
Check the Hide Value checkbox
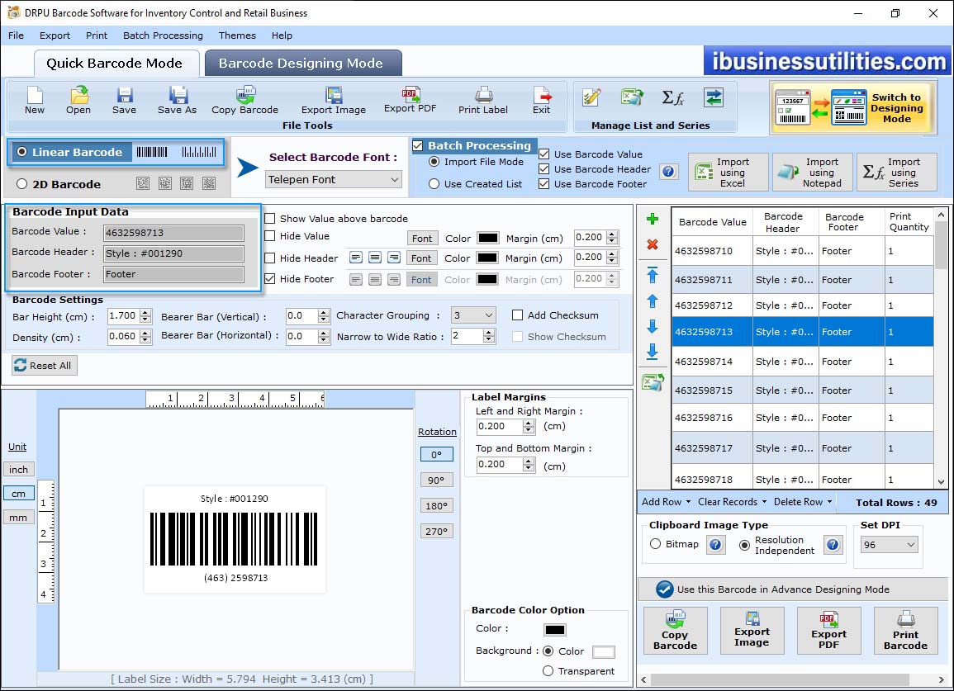tap(269, 236)
